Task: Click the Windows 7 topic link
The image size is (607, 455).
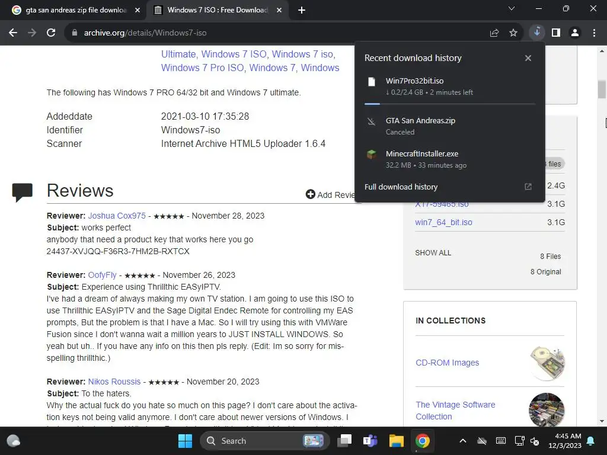Action: coord(272,68)
